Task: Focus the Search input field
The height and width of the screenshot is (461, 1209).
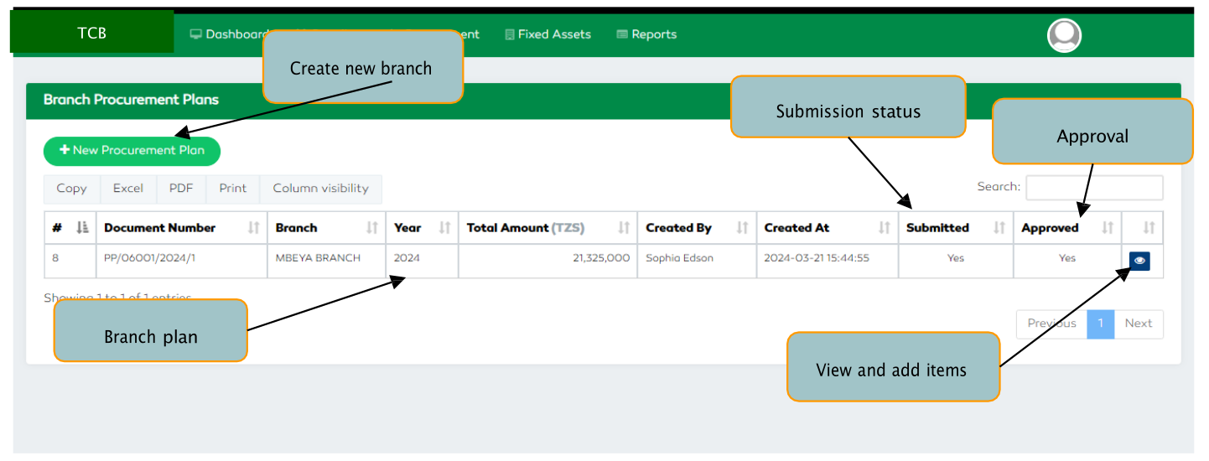Action: [x=1094, y=187]
